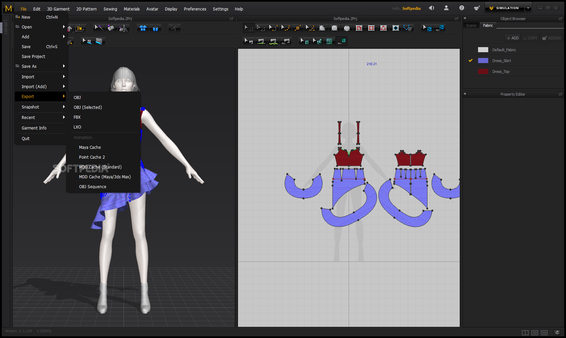Collapse the Object Browser panel arrow

[x=465, y=18]
